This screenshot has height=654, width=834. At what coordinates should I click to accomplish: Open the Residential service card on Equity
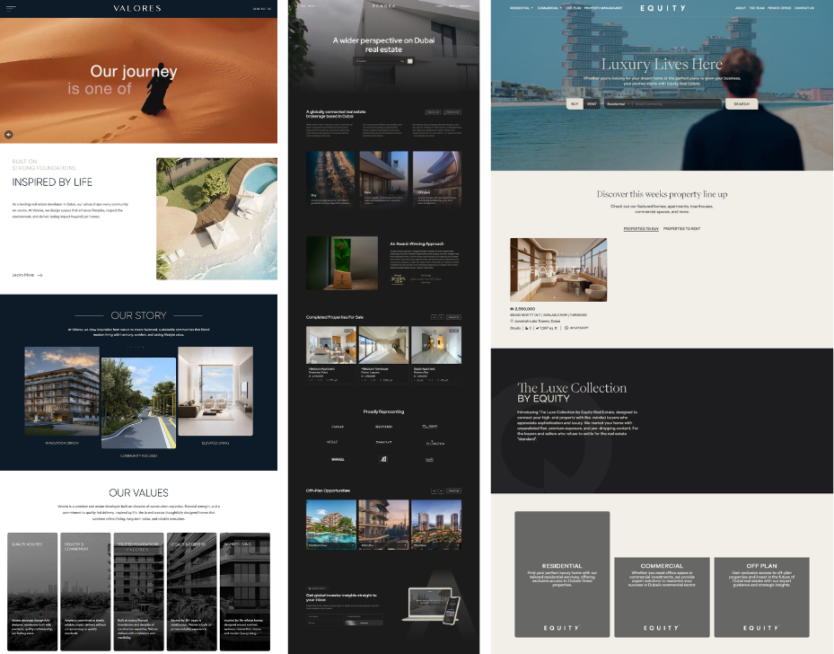562,574
